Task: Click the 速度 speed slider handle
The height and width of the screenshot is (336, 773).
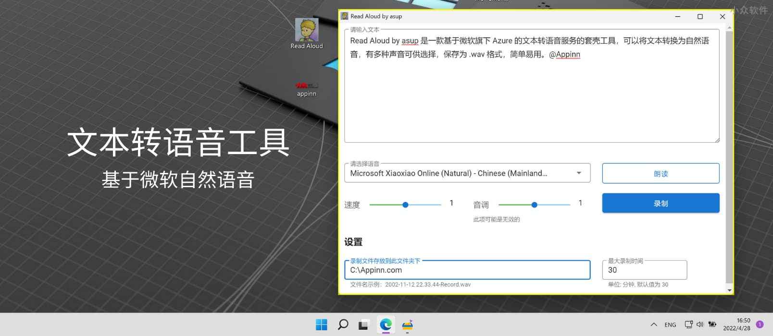Action: (x=405, y=205)
